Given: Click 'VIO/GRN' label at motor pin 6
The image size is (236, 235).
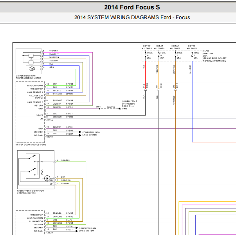Looking at the screenshot, I should (x=54, y=51).
